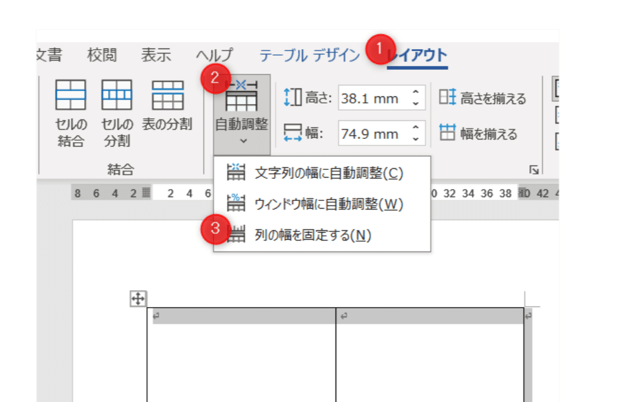The width and height of the screenshot is (636, 402).
Task: Click inside the second table cell
Action: tap(430, 355)
